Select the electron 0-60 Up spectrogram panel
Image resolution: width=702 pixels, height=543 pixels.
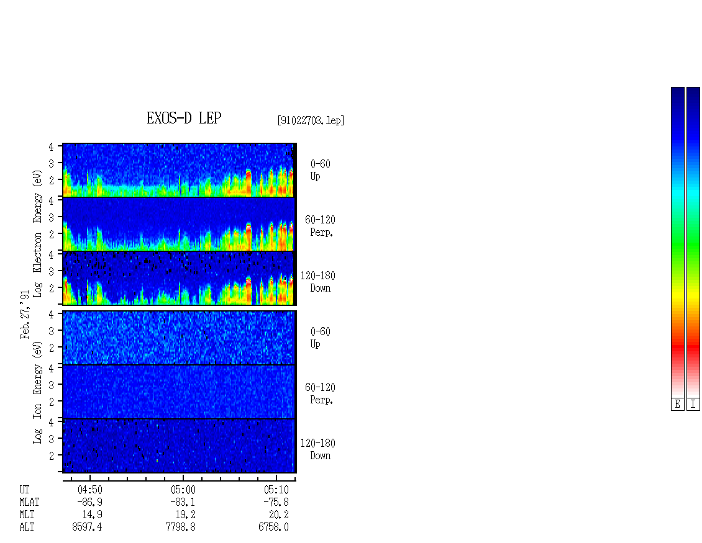click(x=179, y=170)
